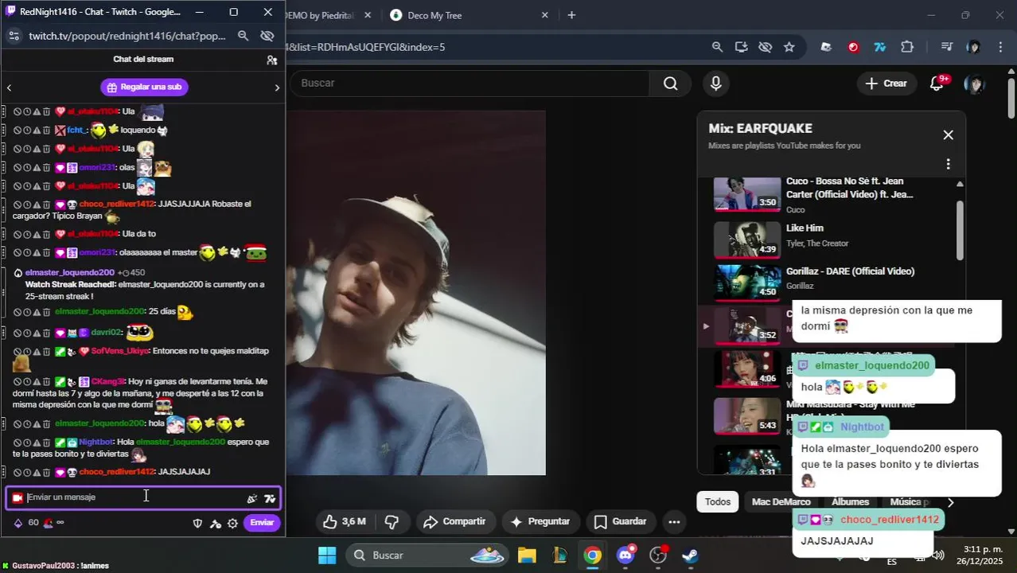Viewport: 1017px width, 573px height.
Task: Click Chrome zoom magnifier icon in YouTube address bar
Action: [717, 47]
